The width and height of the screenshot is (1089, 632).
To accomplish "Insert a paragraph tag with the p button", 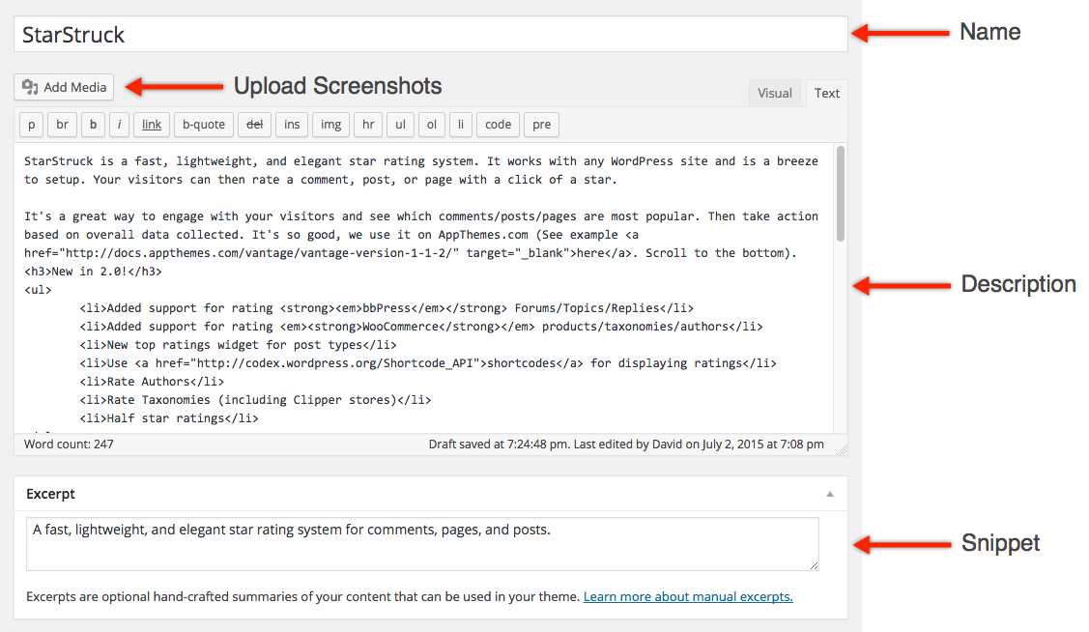I will pyautogui.click(x=31, y=125).
